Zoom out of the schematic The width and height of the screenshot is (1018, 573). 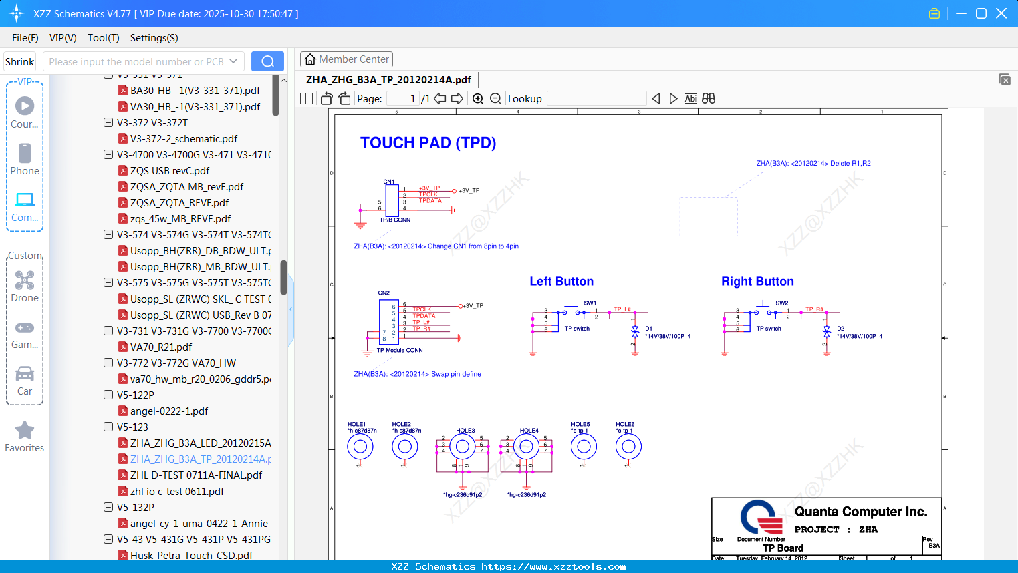coord(495,98)
